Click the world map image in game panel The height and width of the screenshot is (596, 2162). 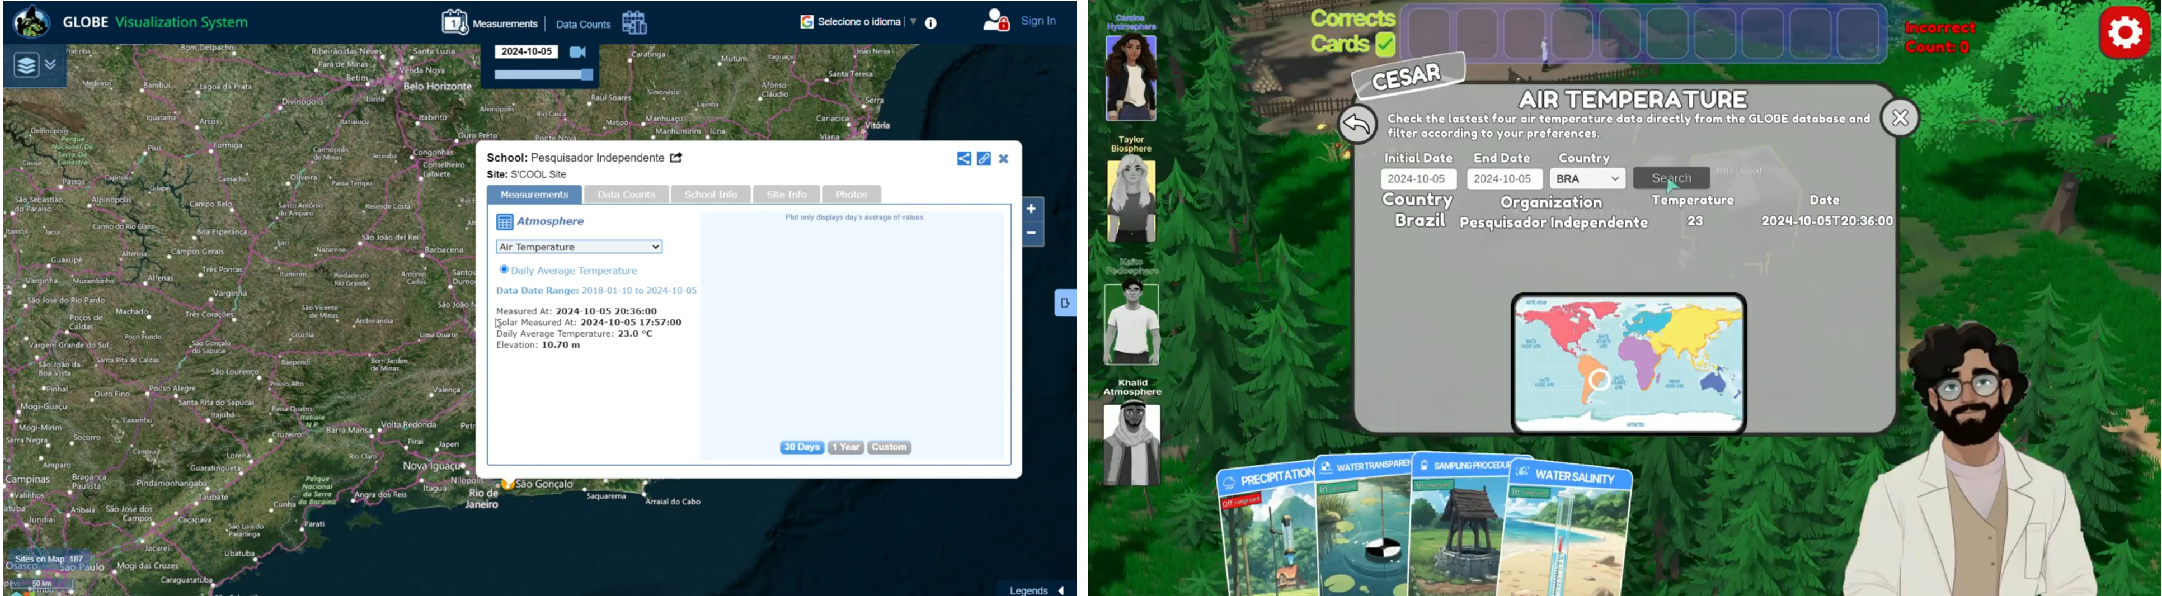tap(1629, 363)
